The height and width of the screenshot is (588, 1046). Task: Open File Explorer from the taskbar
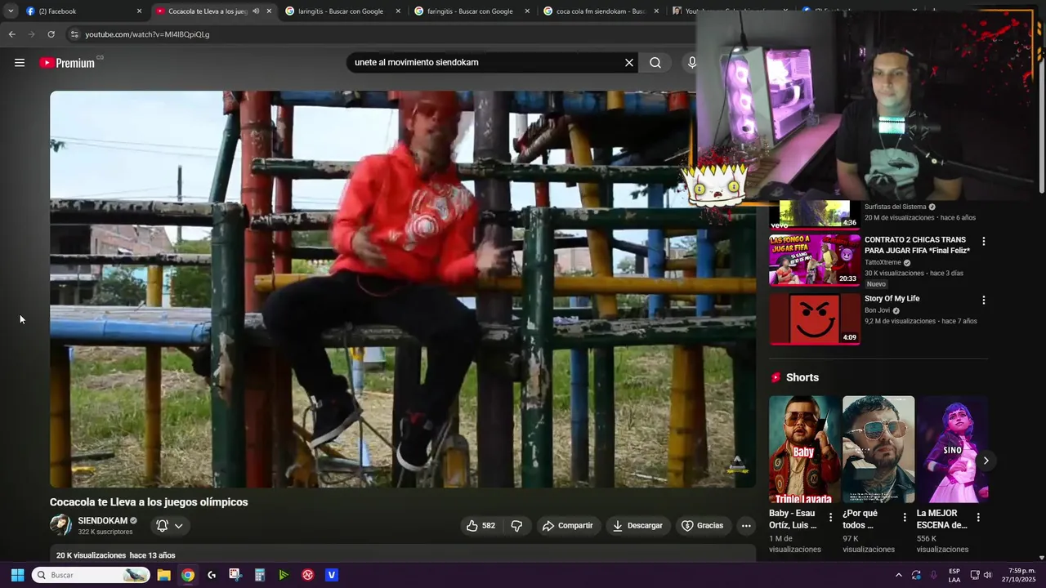(163, 575)
